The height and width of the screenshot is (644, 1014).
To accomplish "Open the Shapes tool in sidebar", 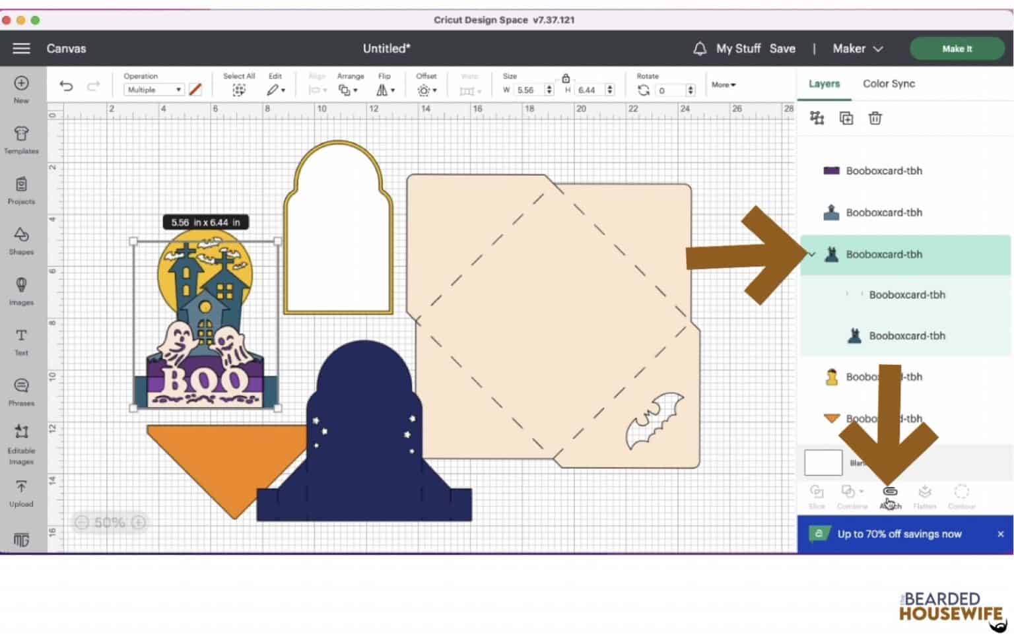I will tap(21, 240).
